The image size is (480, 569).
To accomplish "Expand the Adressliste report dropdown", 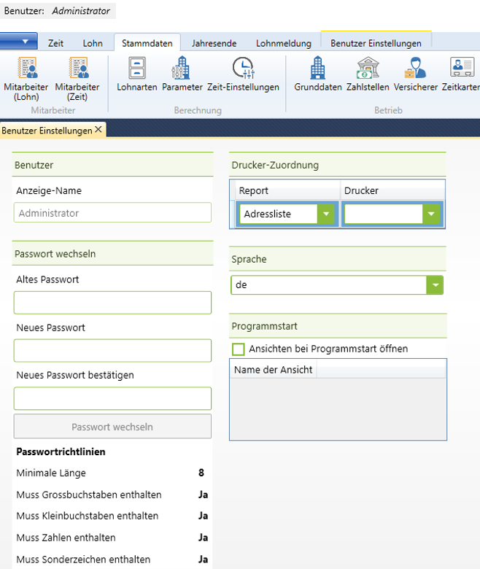I will tap(326, 214).
